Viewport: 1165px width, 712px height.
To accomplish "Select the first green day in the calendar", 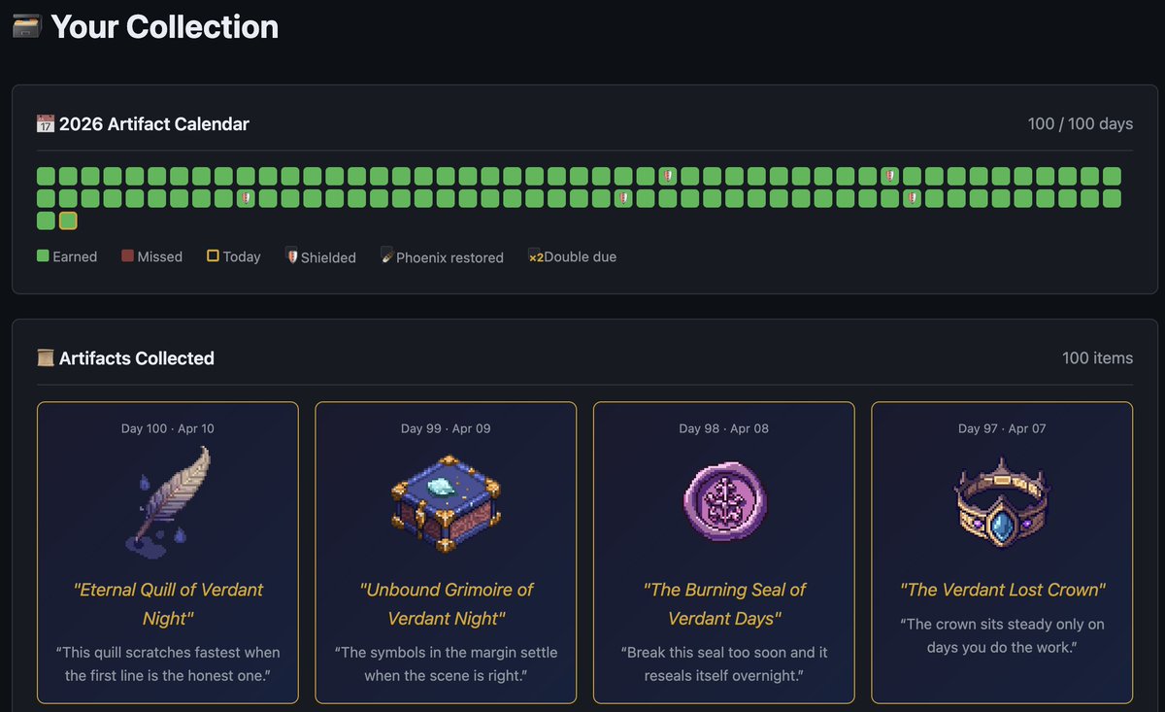I will [x=46, y=176].
